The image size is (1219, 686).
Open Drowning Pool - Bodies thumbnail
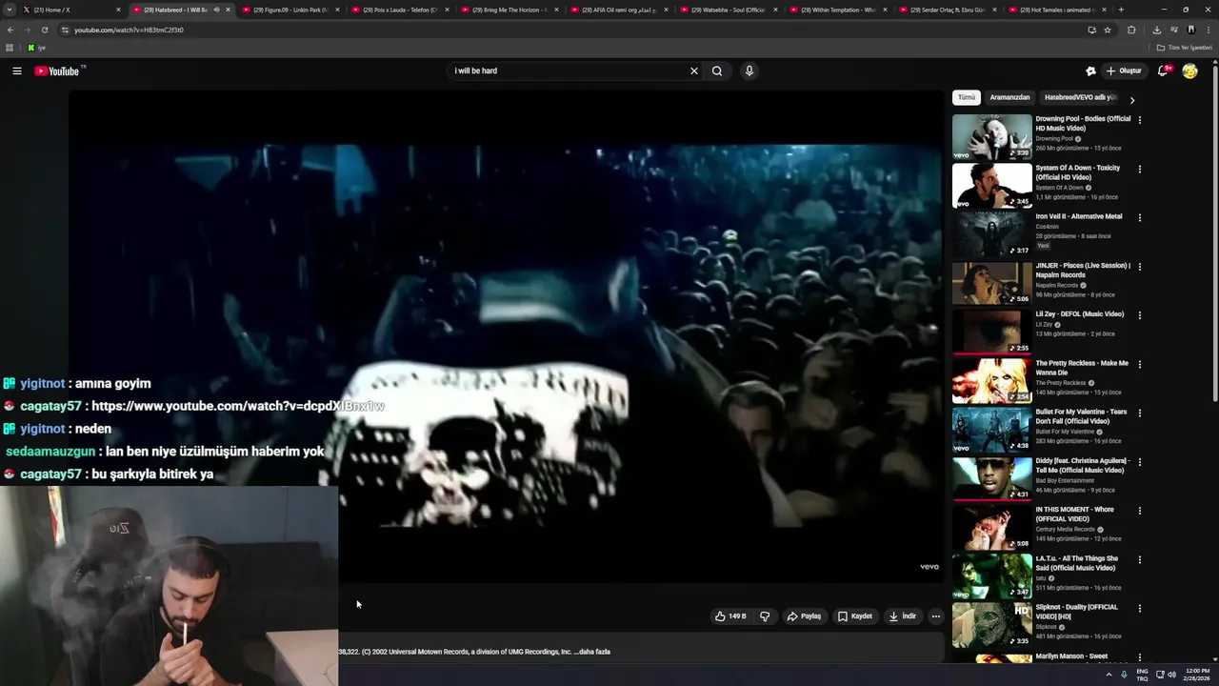coord(991,136)
